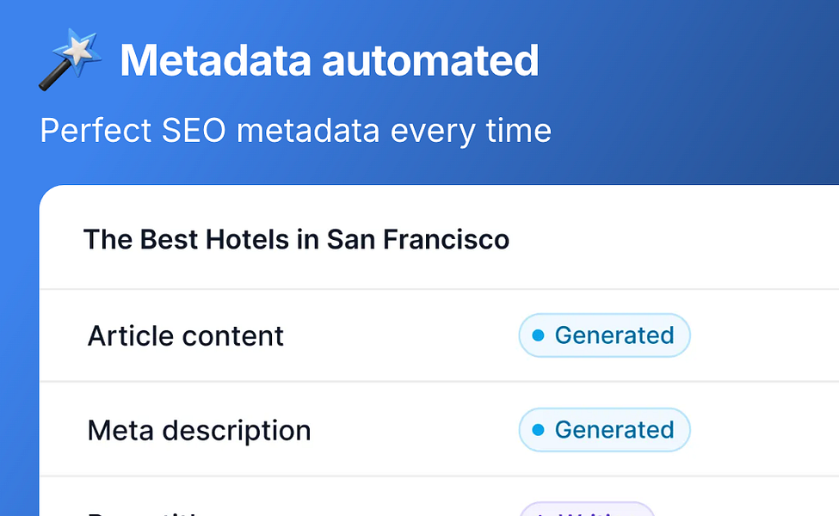Open "The Best Hotels in San Francisco" title
This screenshot has width=839, height=516.
296,239
